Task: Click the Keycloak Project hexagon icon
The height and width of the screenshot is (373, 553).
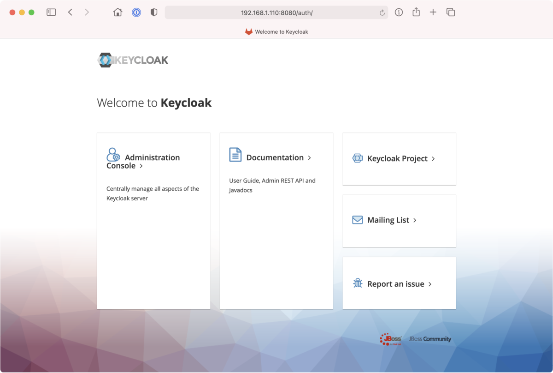Action: pyautogui.click(x=358, y=158)
